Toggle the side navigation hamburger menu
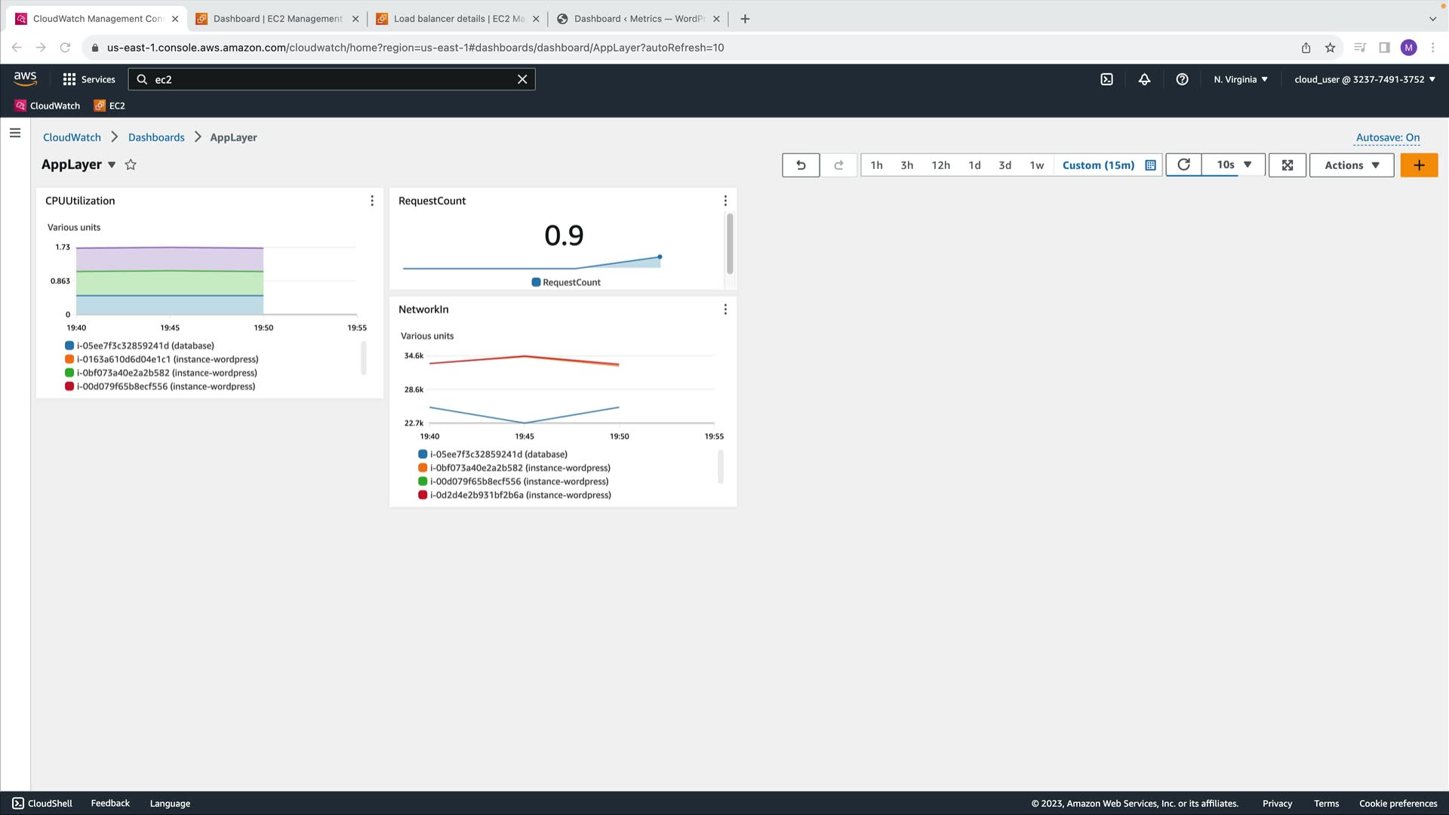 tap(15, 133)
